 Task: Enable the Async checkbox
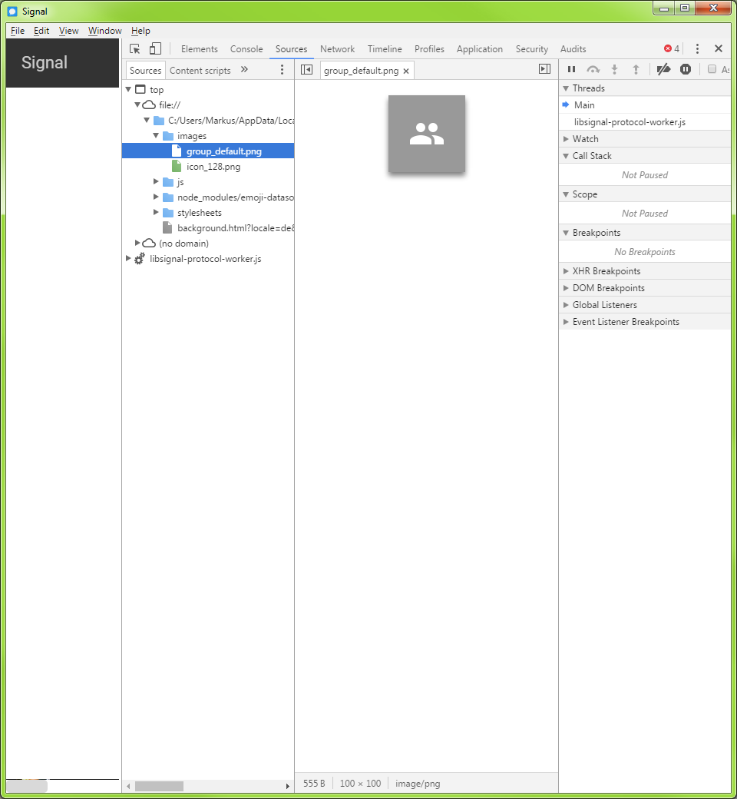coord(712,69)
